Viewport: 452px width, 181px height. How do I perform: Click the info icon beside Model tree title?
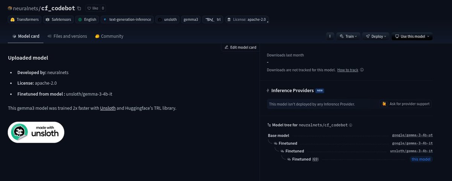click(x=351, y=125)
